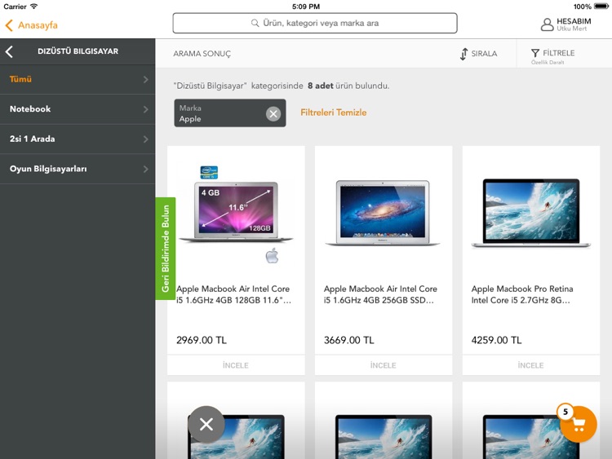Screen dimensions: 612x459
Task: Click Filtreleri Temizle link
Action: [x=333, y=113]
